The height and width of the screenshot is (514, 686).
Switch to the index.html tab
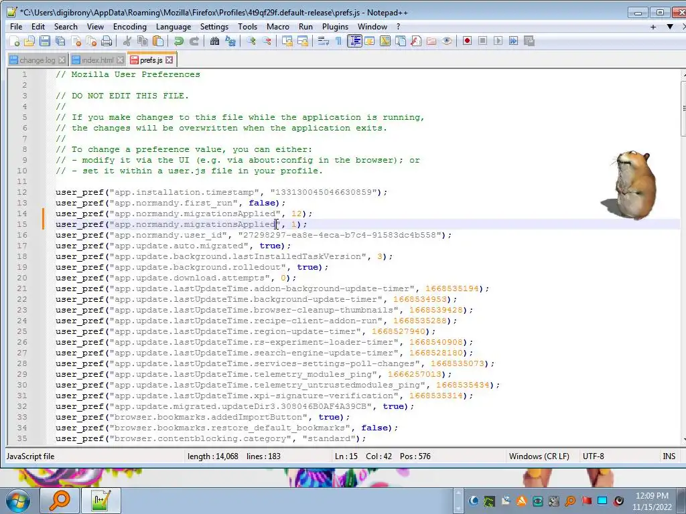pos(97,60)
